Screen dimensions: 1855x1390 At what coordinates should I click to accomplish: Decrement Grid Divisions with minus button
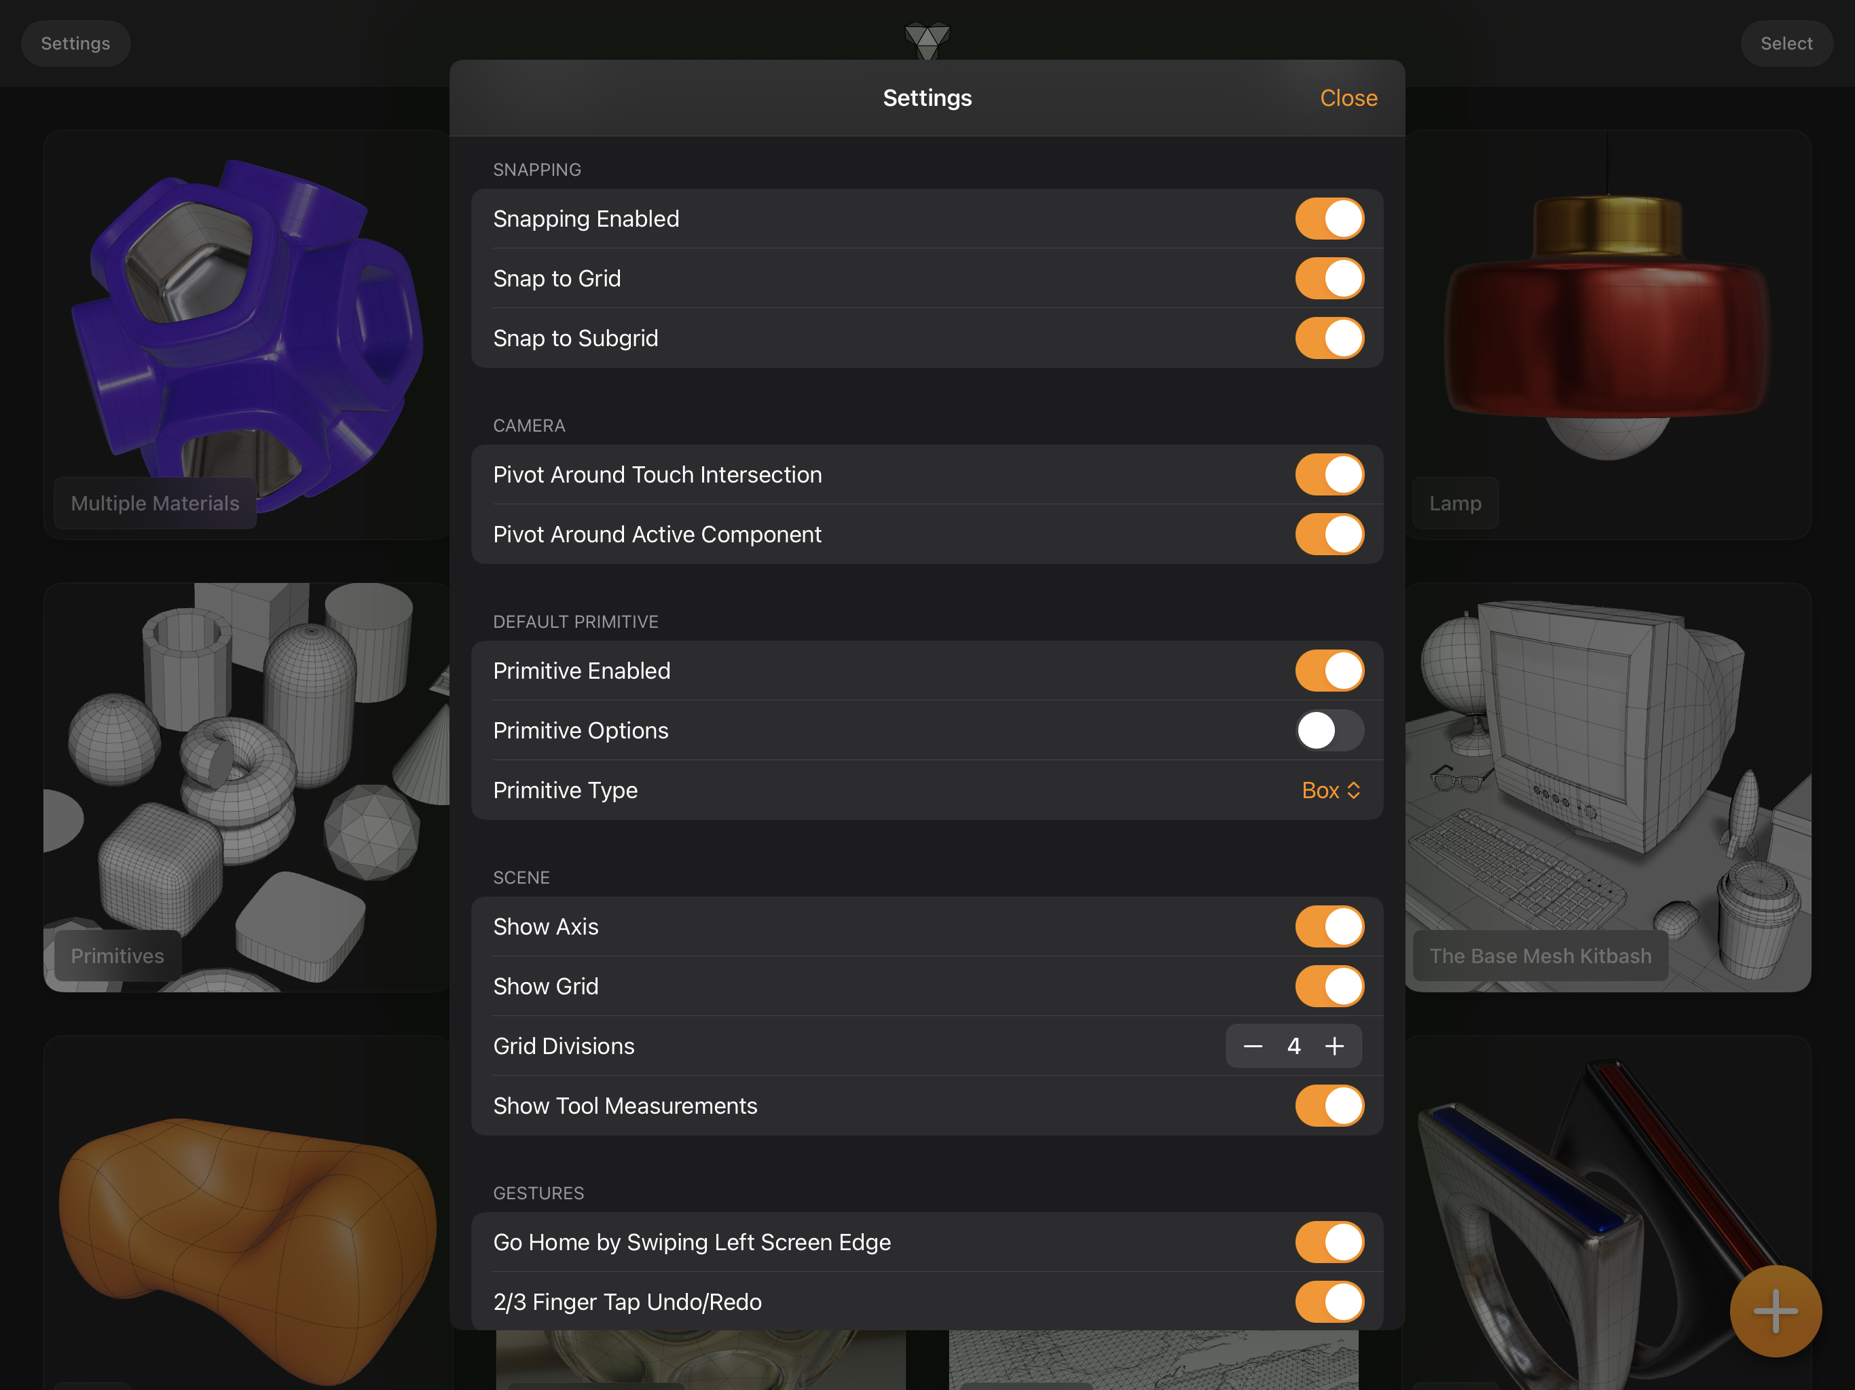(x=1252, y=1045)
